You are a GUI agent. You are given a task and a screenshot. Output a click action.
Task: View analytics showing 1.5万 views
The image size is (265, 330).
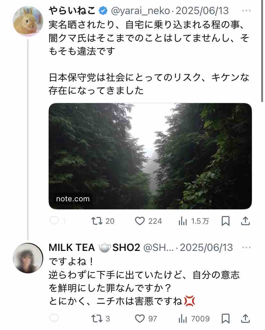[183, 221]
